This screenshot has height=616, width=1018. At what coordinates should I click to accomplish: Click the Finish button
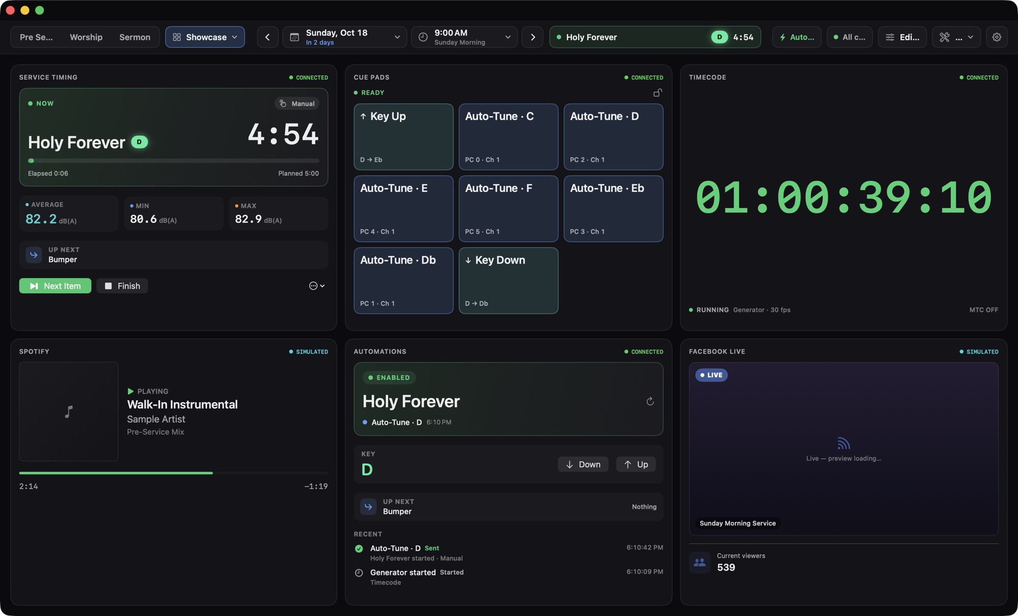coord(122,286)
